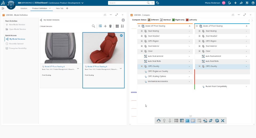The image size is (256, 138).
Task: Toggle the dashboard side menu icon
Action: click(3, 8)
